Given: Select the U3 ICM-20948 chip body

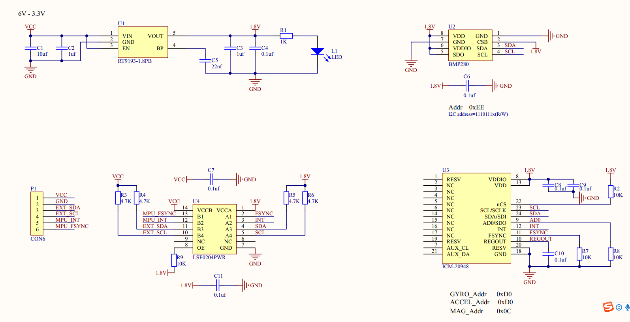Looking at the screenshot, I should (476, 218).
